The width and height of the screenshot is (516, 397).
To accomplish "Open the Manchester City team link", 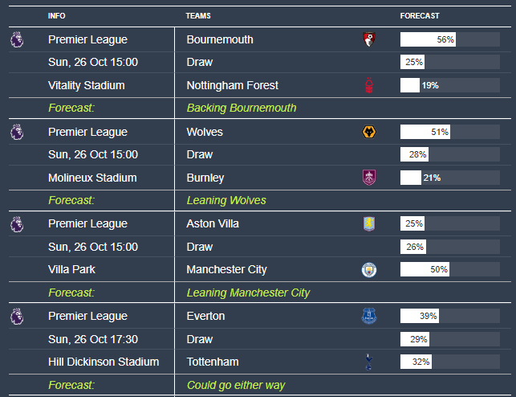I will (x=226, y=269).
